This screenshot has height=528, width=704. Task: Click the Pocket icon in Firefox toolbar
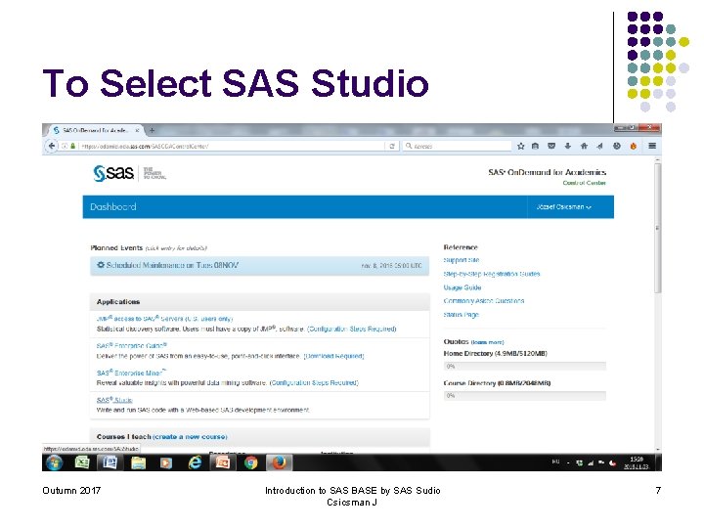tap(551, 147)
